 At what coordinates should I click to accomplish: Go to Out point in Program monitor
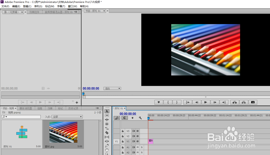(x=224, y=102)
